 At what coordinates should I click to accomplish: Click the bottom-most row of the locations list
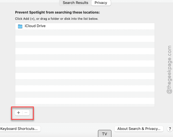coord(85,104)
